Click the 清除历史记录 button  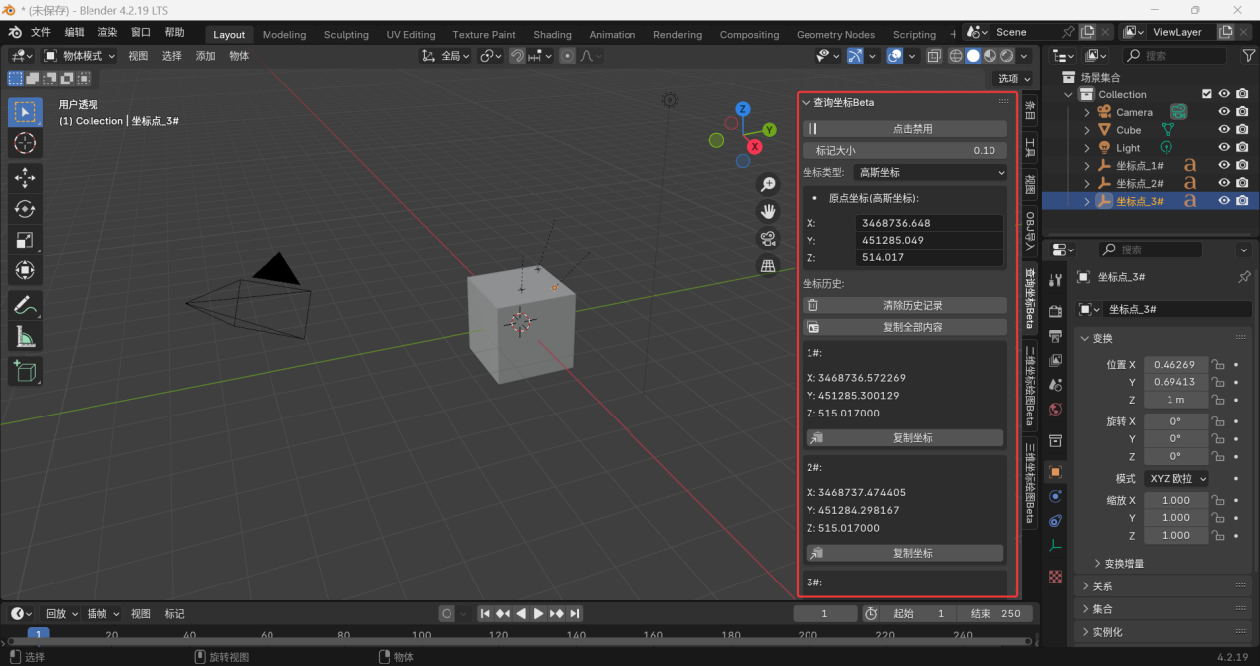pyautogui.click(x=905, y=305)
